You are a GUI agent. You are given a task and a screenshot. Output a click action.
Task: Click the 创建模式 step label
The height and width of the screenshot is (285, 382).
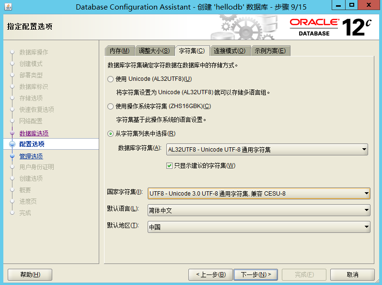click(x=31, y=64)
